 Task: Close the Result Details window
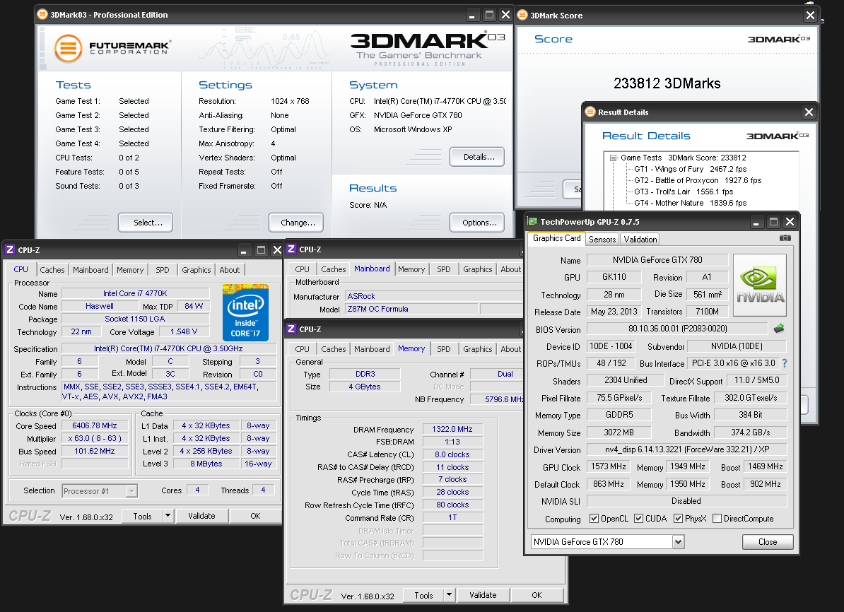(x=809, y=112)
